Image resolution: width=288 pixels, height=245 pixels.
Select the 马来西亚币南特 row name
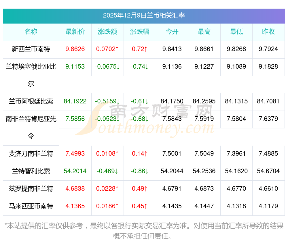(x=31, y=206)
